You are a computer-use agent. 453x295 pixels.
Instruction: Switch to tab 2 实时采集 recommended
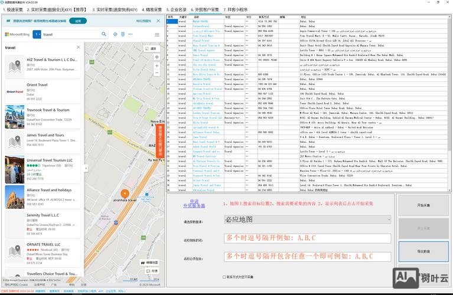57,9
